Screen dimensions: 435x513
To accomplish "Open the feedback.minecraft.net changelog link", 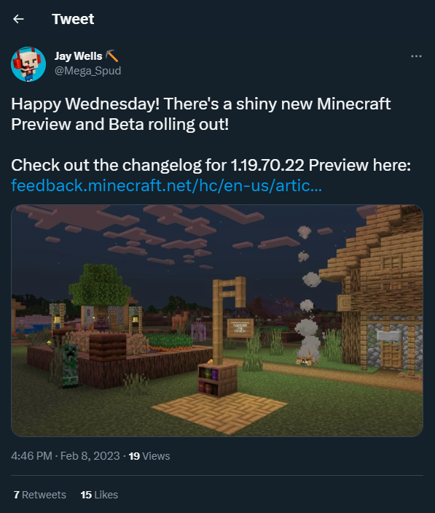I will (x=167, y=185).
